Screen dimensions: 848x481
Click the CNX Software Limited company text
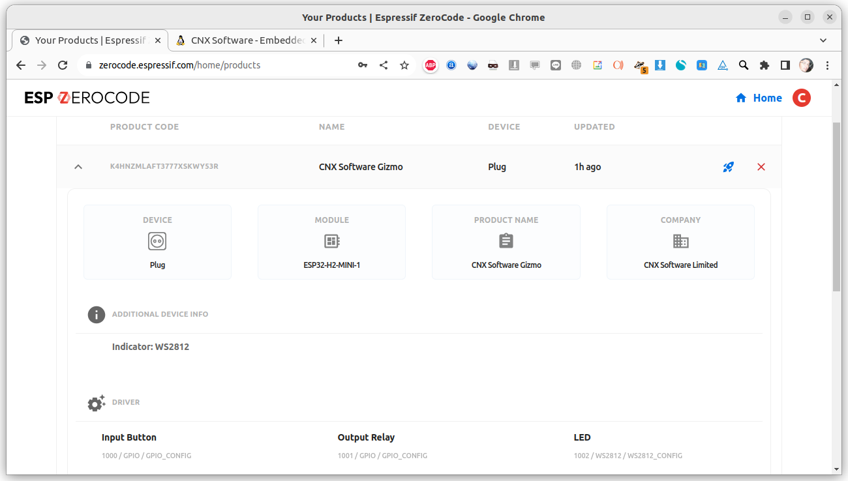coord(680,265)
